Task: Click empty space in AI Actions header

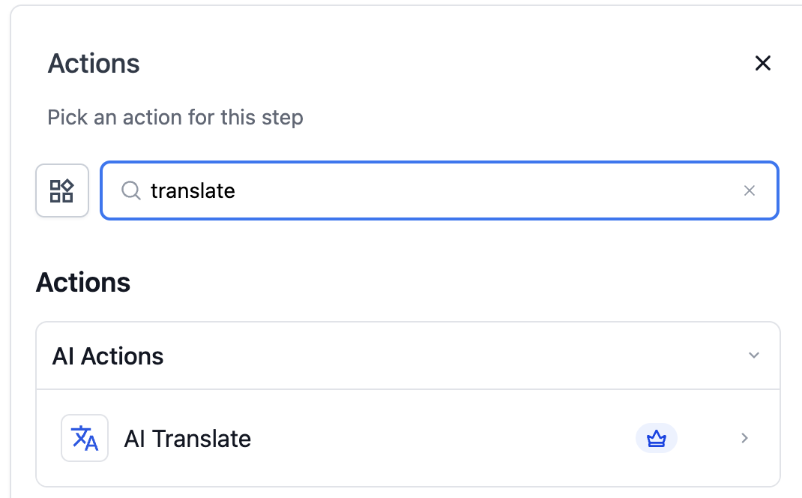Action: (x=450, y=355)
